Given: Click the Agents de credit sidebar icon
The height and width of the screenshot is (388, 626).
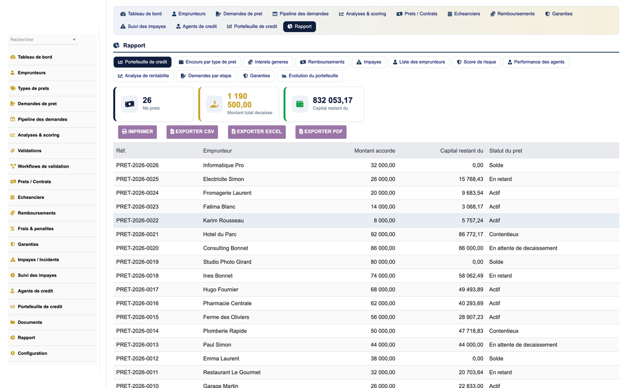Looking at the screenshot, I should (x=13, y=291).
